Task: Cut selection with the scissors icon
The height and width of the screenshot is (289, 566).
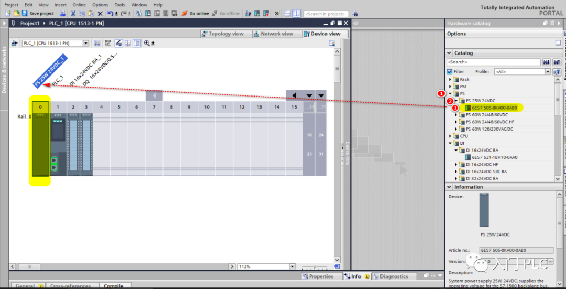Action: 73,13
